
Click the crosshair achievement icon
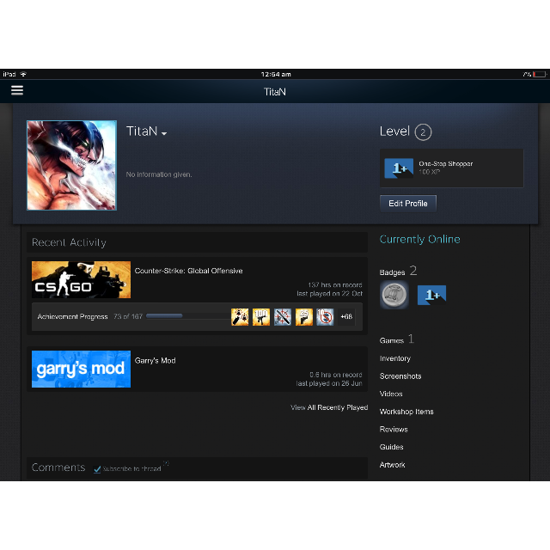[x=283, y=317]
